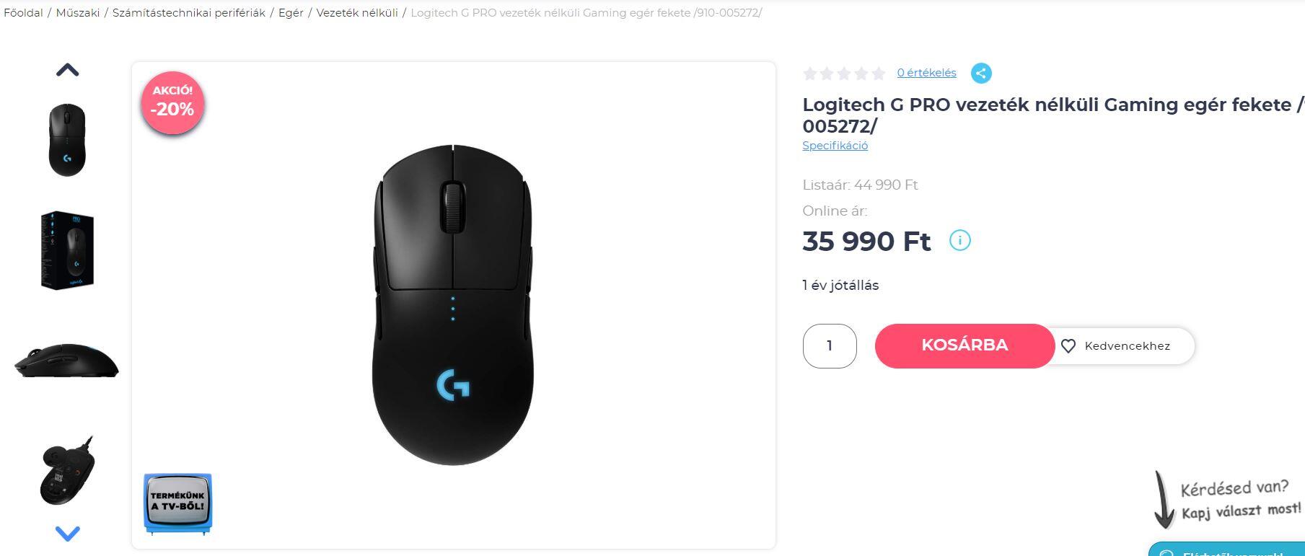Click the 'Termékünk a TV-ből' badge

177,503
